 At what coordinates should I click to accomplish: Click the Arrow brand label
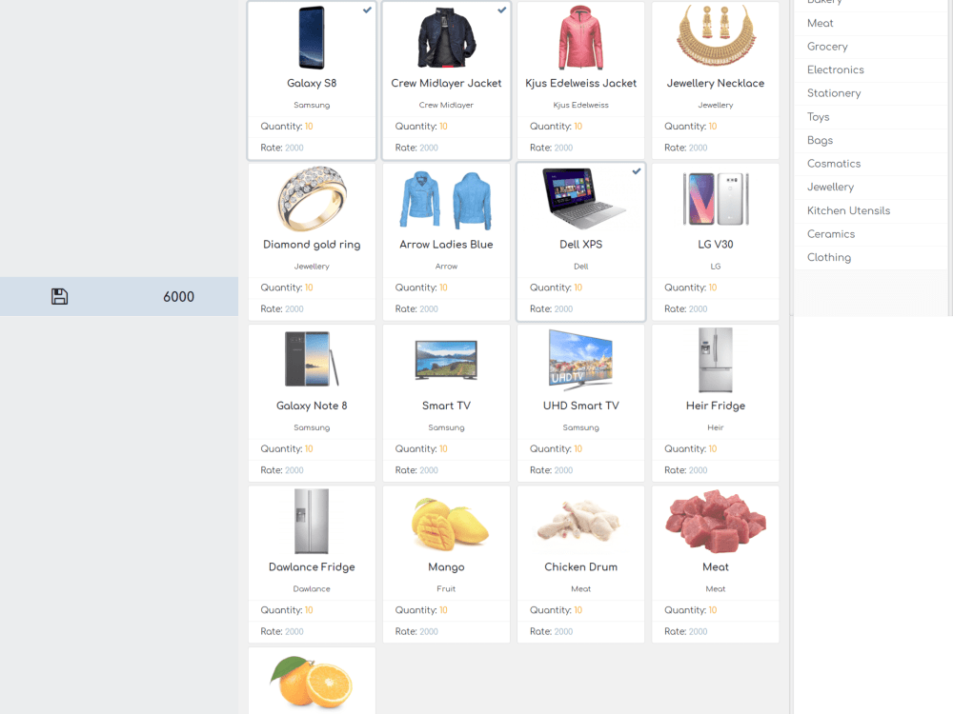446,267
